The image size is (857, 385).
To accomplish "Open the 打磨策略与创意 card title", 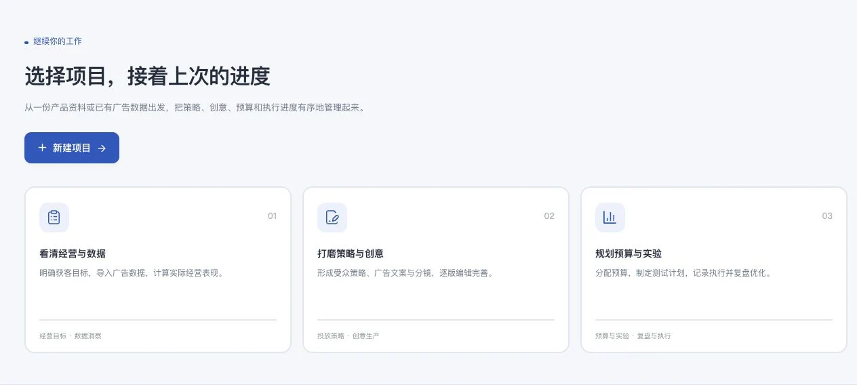I will [351, 254].
